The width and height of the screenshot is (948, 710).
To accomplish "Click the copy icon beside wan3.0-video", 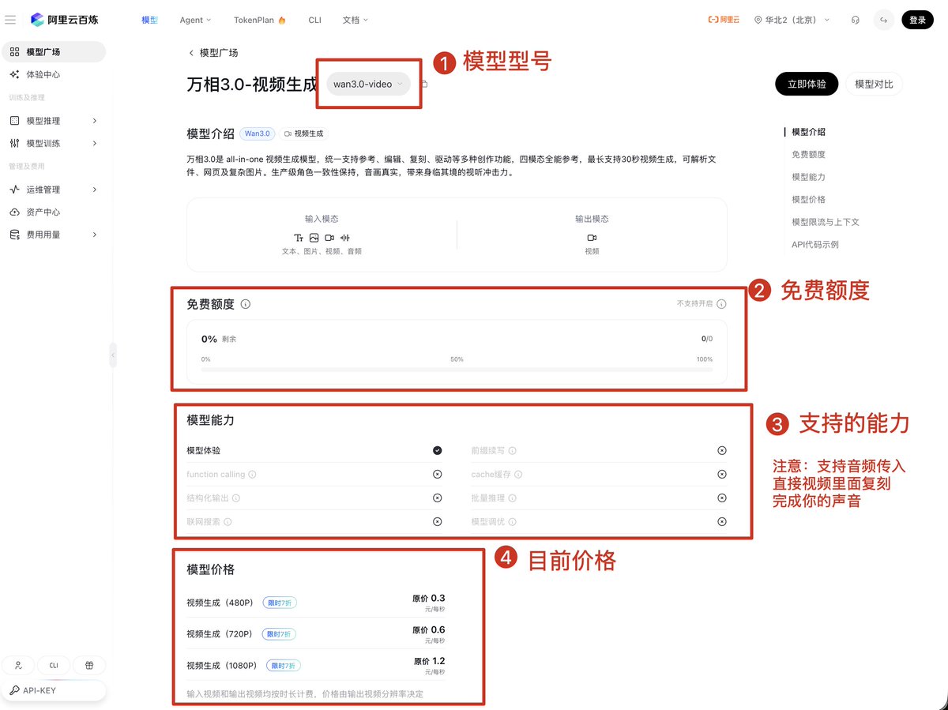I will [x=424, y=84].
